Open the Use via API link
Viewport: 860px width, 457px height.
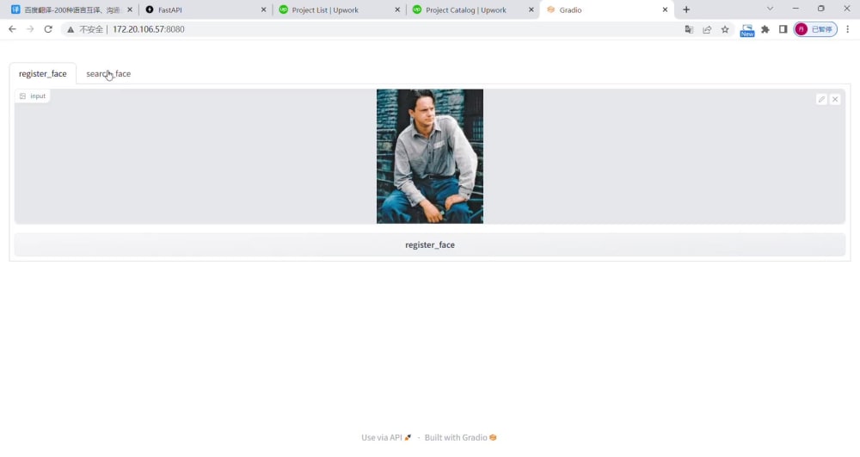point(386,437)
